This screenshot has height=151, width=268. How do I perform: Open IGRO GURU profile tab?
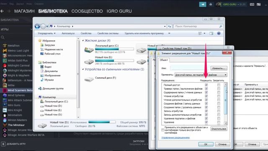[x=119, y=11]
